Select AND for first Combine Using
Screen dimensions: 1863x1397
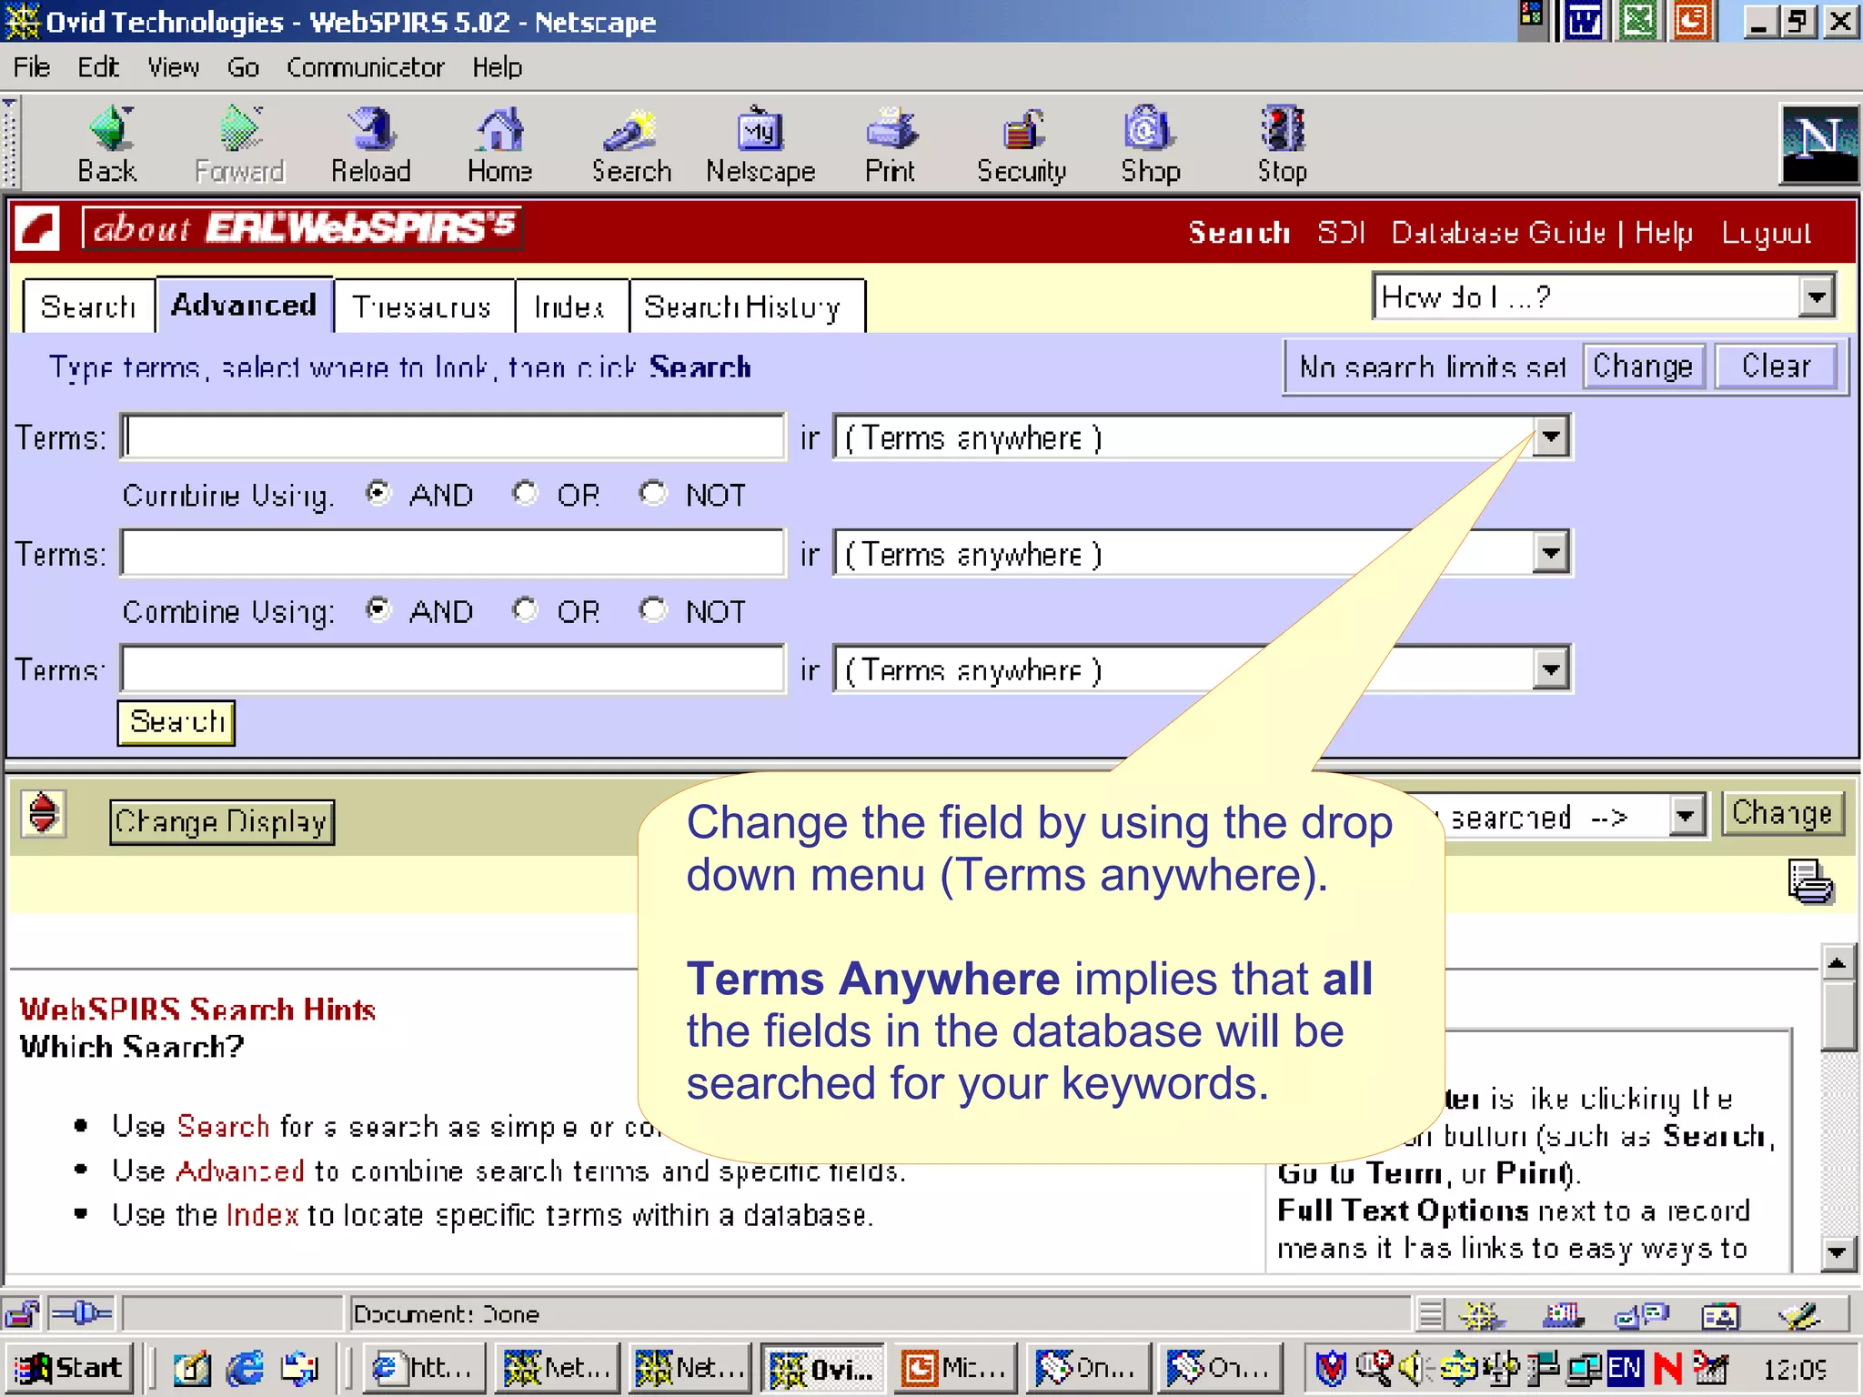(x=378, y=493)
